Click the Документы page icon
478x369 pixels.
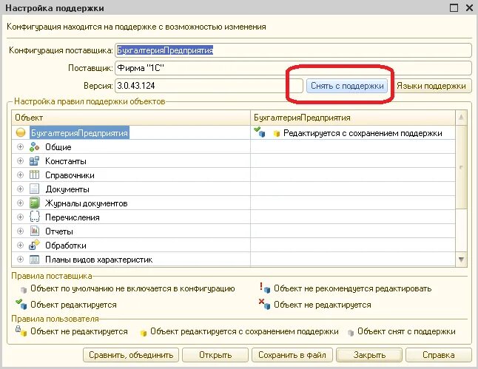35,189
